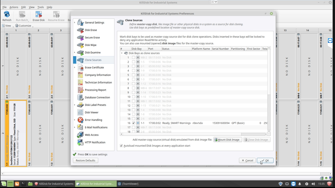Screen dimensions: 335x188
Task: Expand Disk Label Presets tree arrow
Action: click(75, 105)
